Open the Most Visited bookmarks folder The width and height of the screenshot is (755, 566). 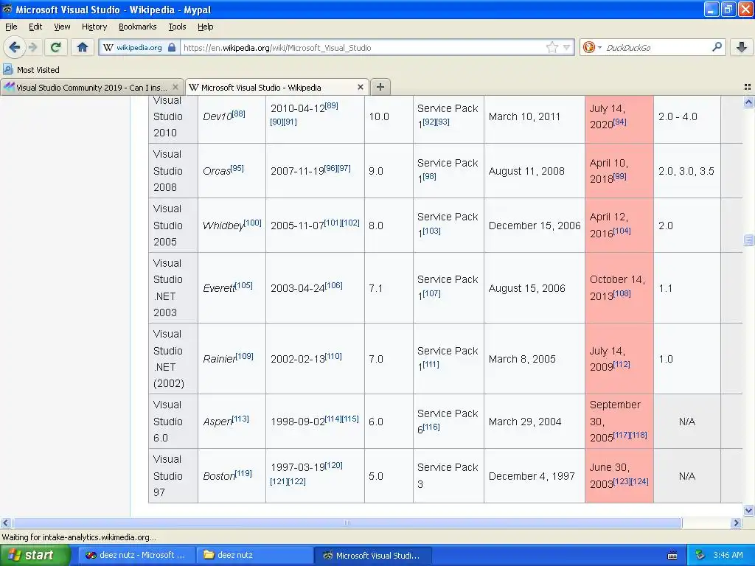click(31, 70)
